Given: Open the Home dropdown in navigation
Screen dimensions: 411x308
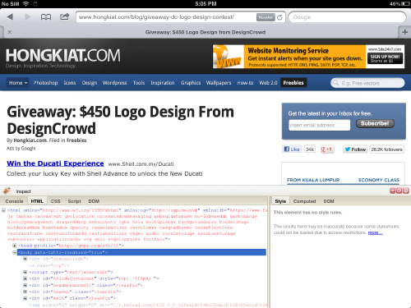Looking at the screenshot, I should point(18,83).
